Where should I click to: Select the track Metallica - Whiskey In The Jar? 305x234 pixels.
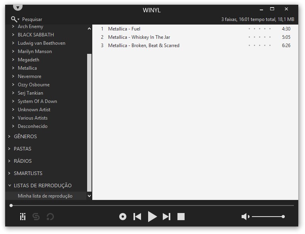tap(139, 37)
